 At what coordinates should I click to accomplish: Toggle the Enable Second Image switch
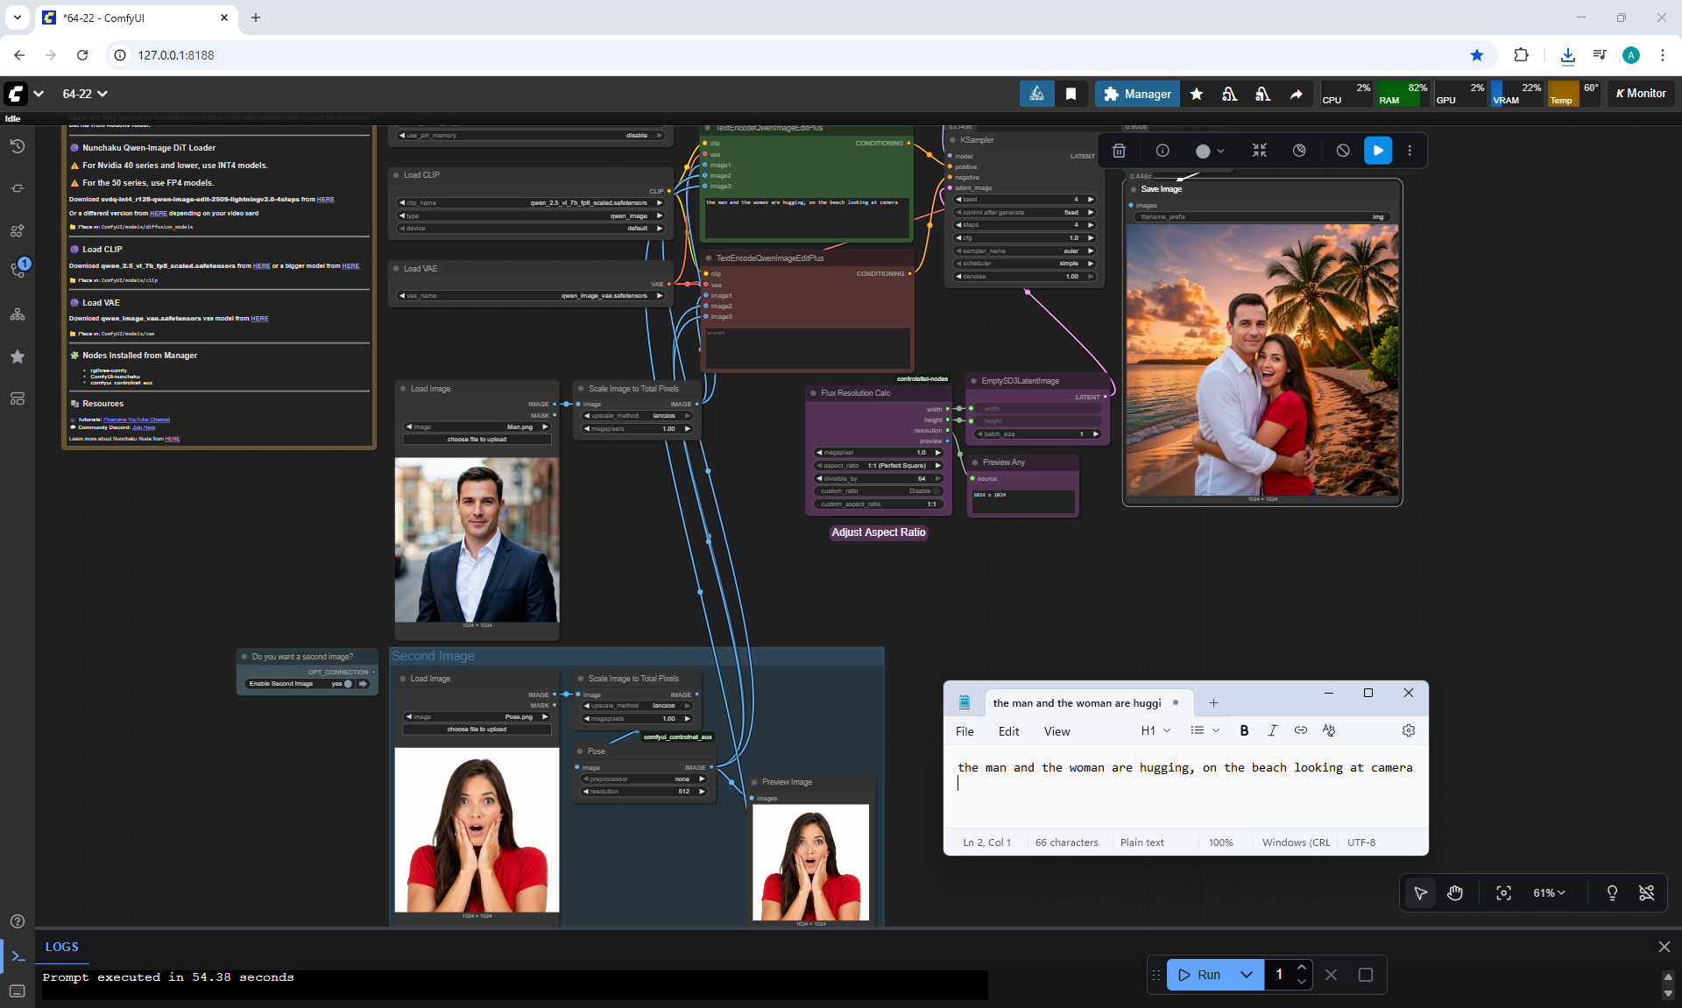point(348,684)
